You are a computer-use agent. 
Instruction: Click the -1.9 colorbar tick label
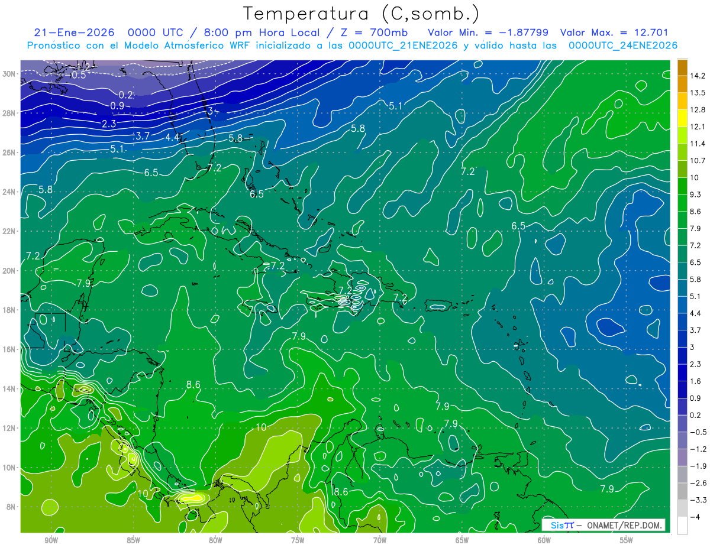click(698, 466)
